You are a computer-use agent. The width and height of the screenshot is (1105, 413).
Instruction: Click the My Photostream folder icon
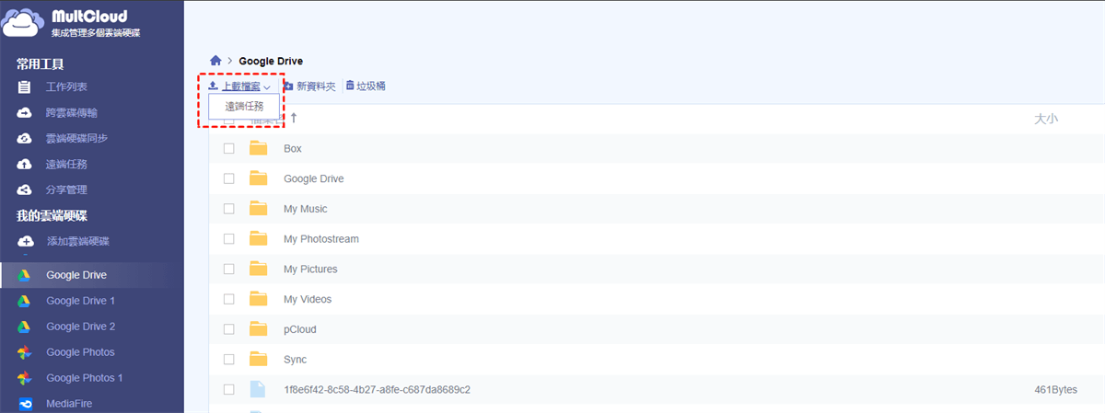coord(258,239)
